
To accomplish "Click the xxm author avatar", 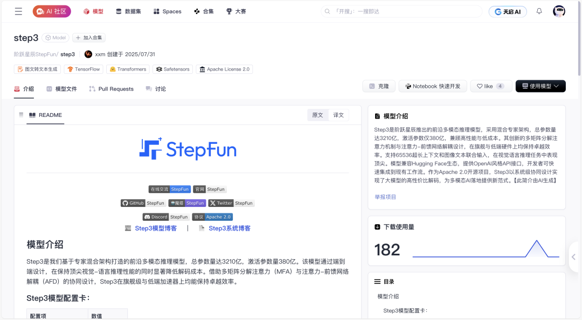I will 88,54.
